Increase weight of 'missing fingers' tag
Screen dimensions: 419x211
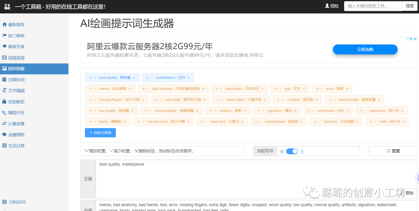90,100
